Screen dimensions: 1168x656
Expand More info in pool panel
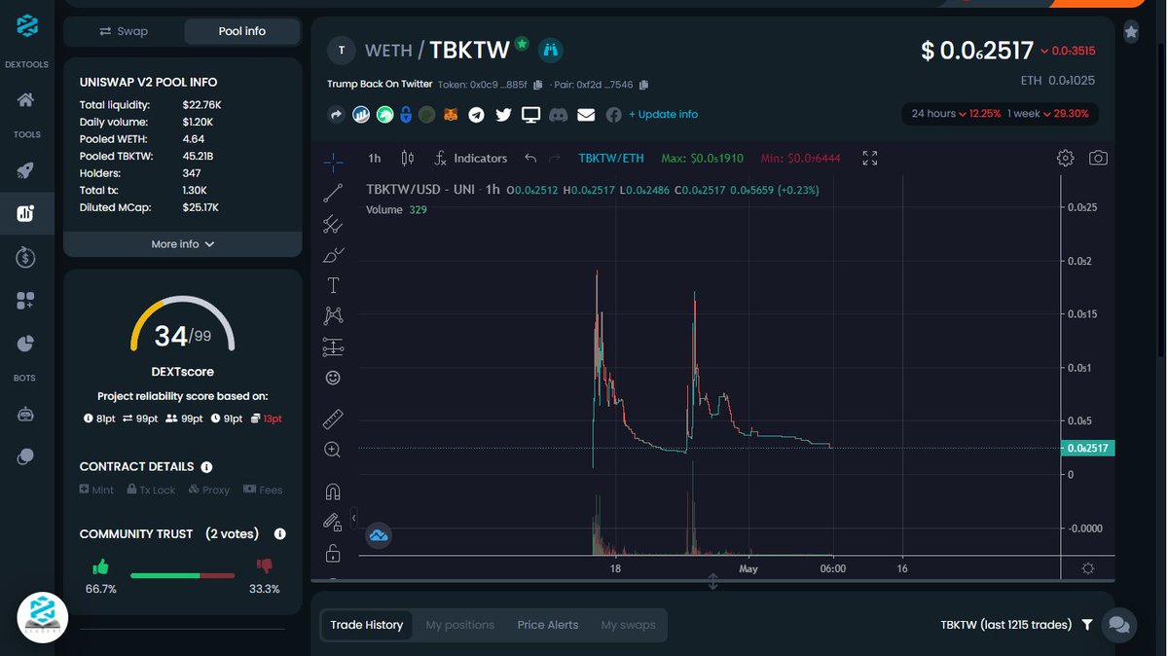click(182, 244)
